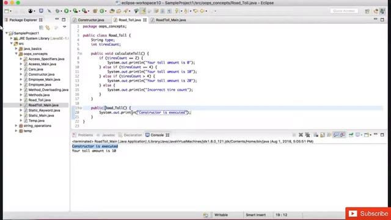Click the Open Type icon in toolbar
This screenshot has height=220, width=391.
112,11
